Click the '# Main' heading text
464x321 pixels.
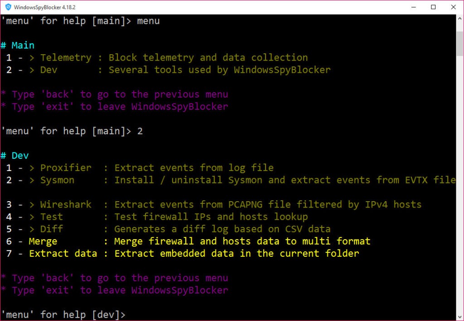[x=18, y=45]
